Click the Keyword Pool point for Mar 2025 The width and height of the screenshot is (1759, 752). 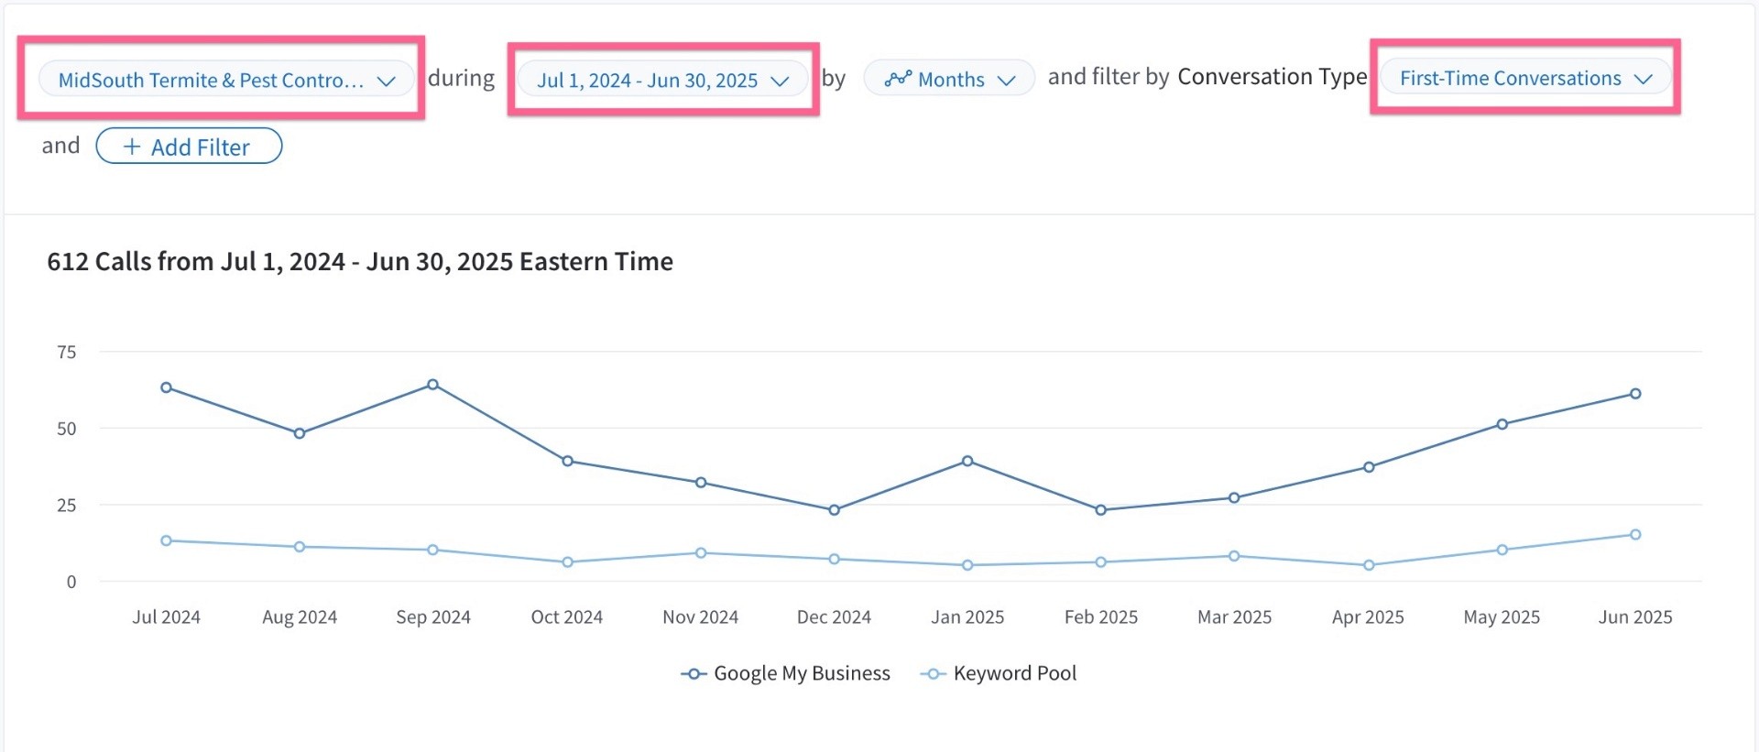coord(1234,556)
